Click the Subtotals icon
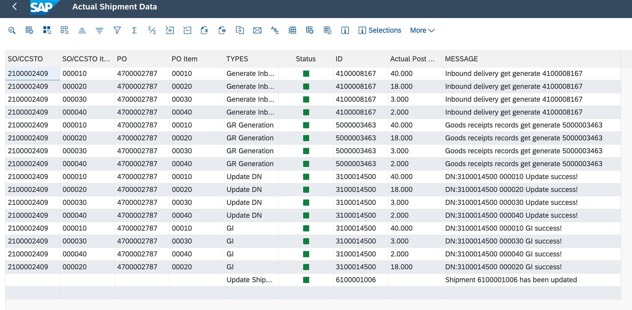 (x=152, y=30)
